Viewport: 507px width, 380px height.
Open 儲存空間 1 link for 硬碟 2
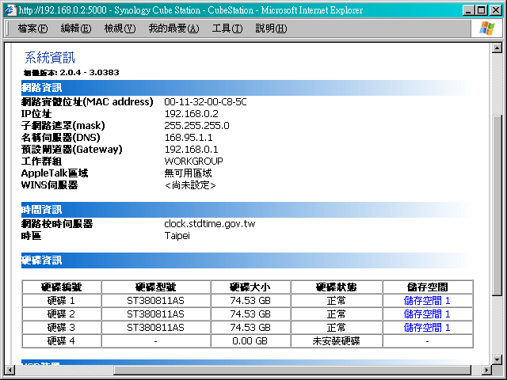pos(427,314)
